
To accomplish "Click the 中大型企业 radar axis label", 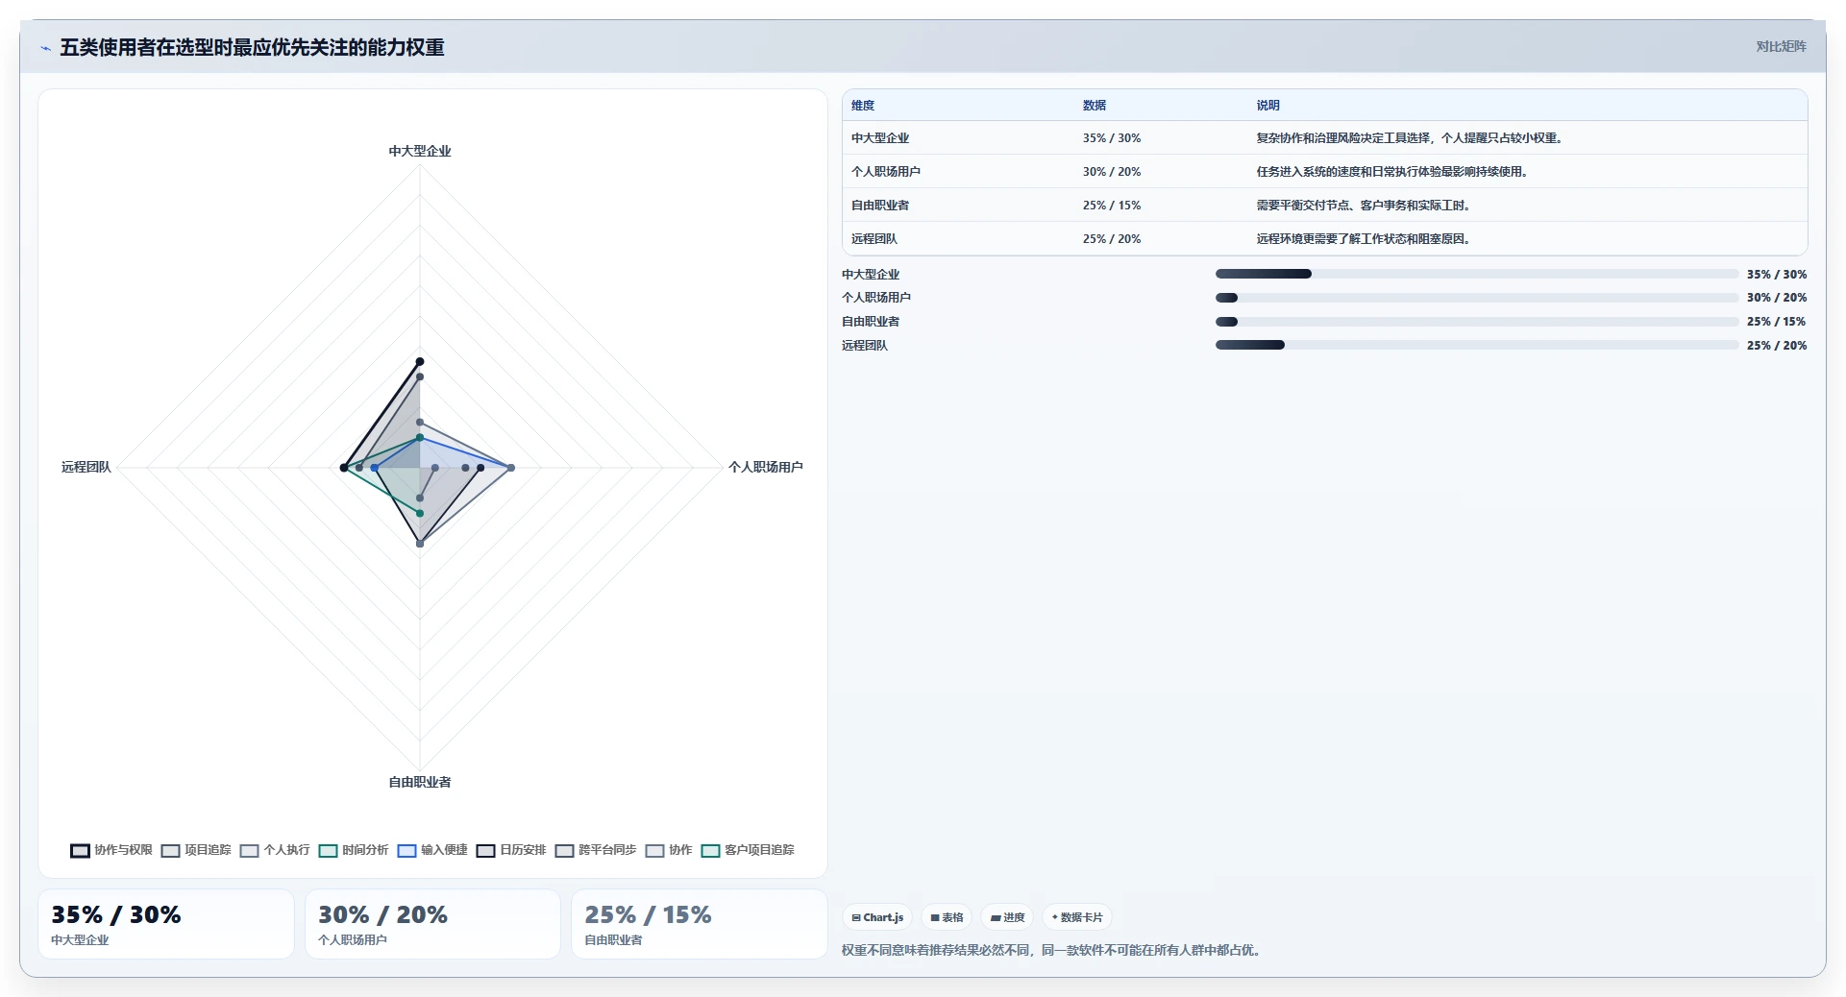I will (420, 152).
